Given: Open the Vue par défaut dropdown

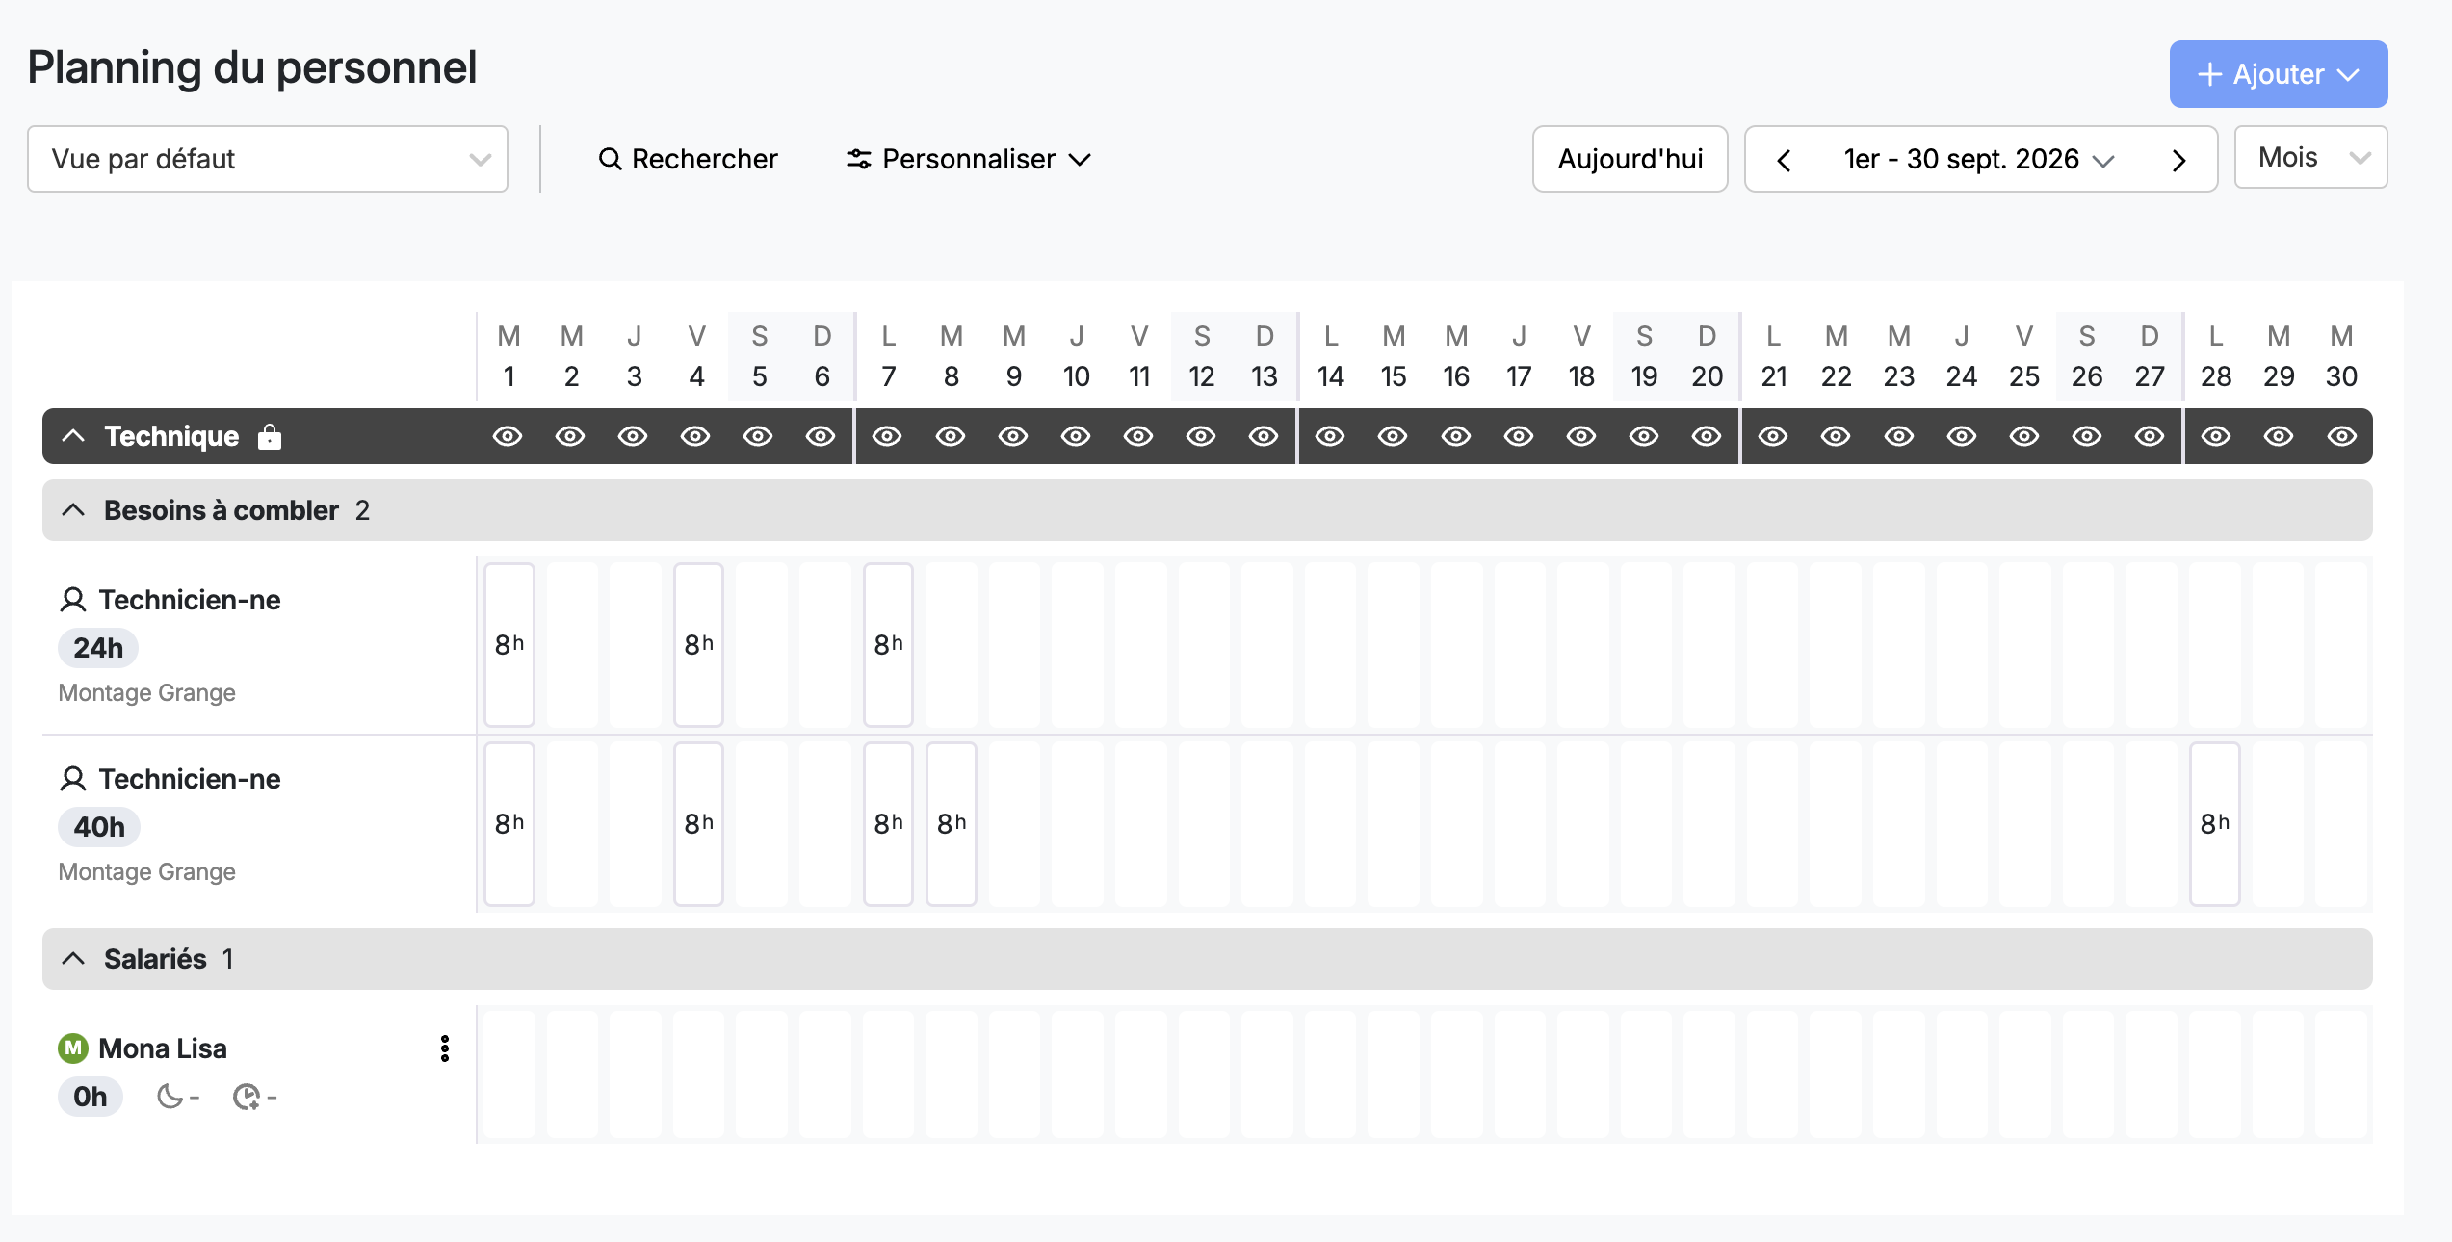Looking at the screenshot, I should [x=268, y=159].
